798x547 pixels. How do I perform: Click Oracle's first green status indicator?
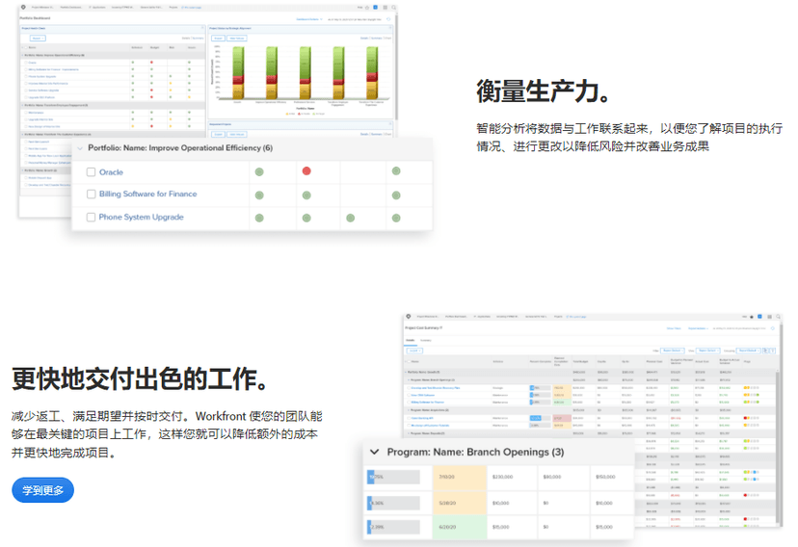(258, 171)
